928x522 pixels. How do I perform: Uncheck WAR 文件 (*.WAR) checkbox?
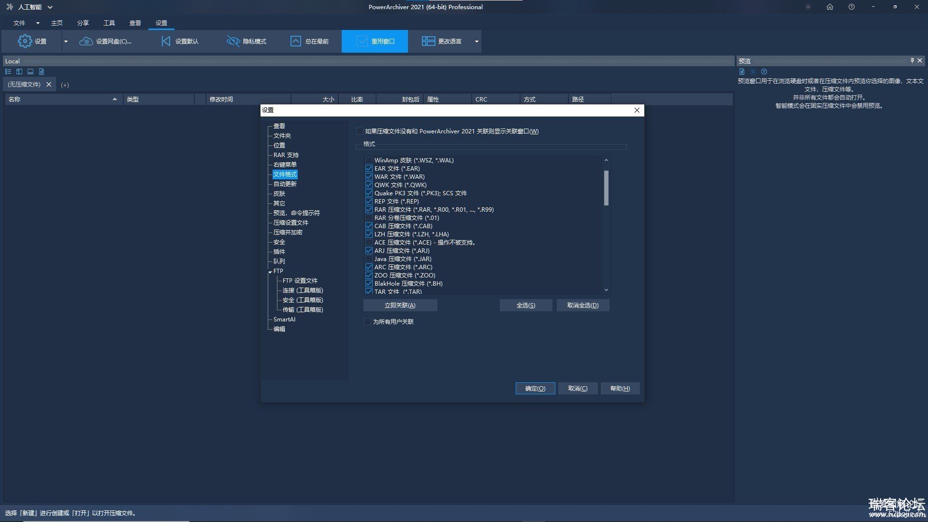[x=369, y=177]
